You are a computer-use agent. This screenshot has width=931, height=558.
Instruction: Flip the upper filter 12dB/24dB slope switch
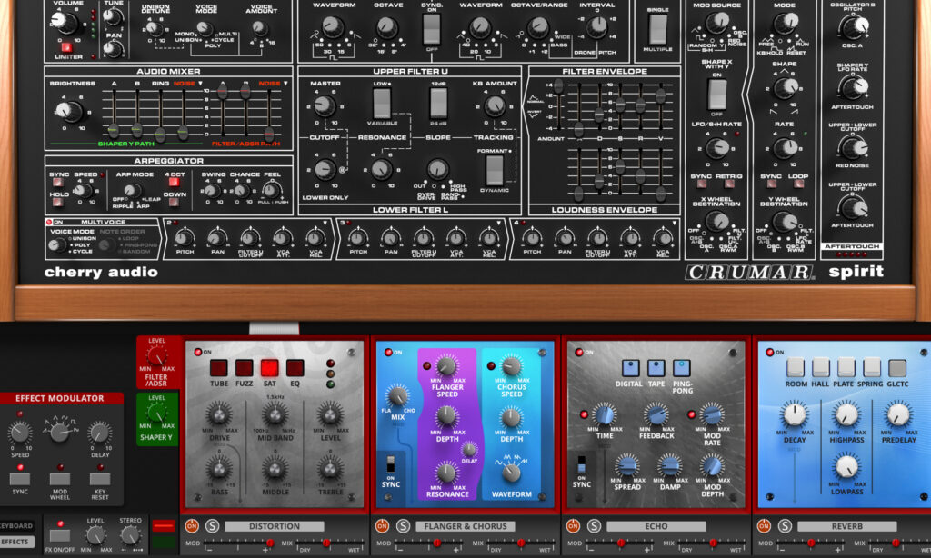click(438, 104)
